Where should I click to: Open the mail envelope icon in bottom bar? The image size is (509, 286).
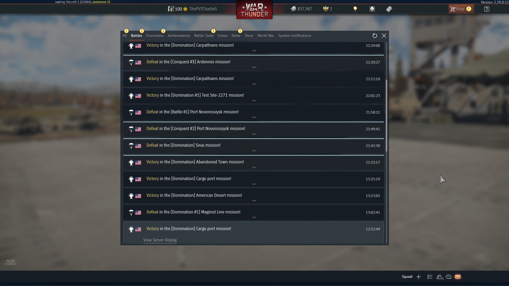(458, 277)
